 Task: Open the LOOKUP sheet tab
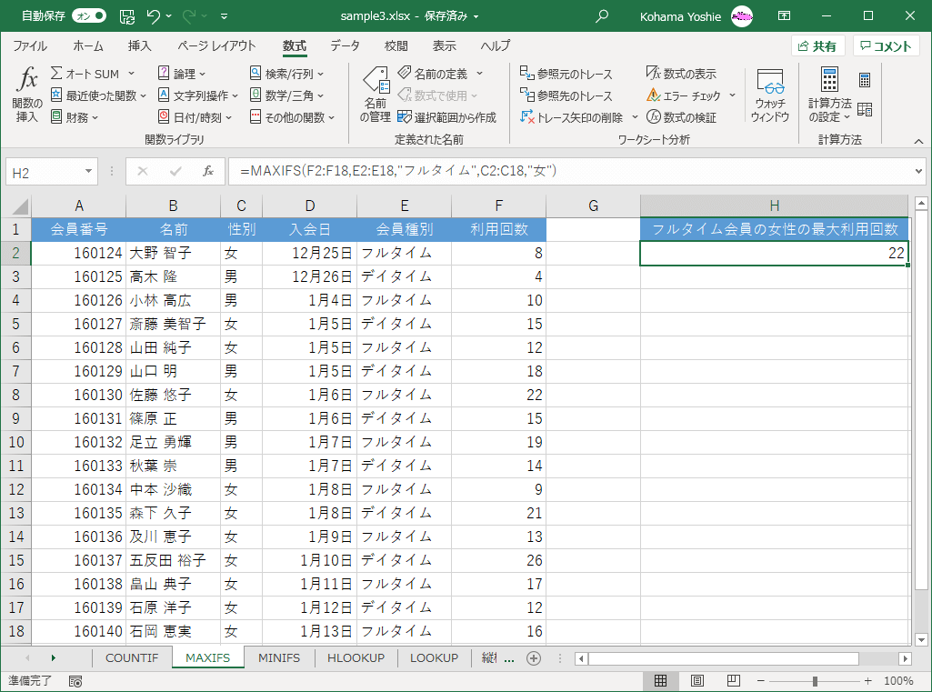[434, 658]
